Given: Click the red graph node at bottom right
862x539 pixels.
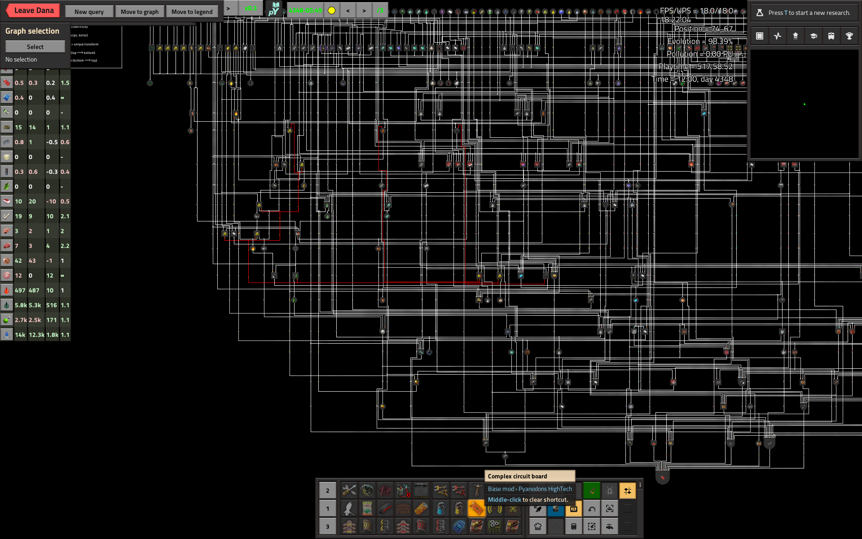Looking at the screenshot, I should pyautogui.click(x=663, y=477).
